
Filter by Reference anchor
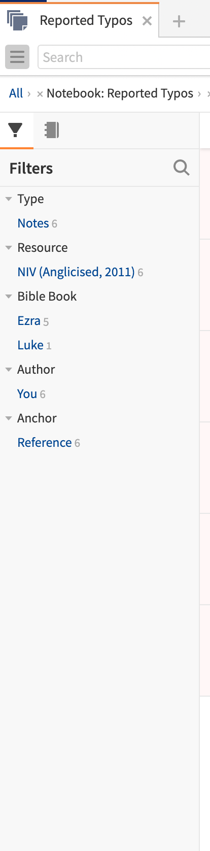(45, 443)
